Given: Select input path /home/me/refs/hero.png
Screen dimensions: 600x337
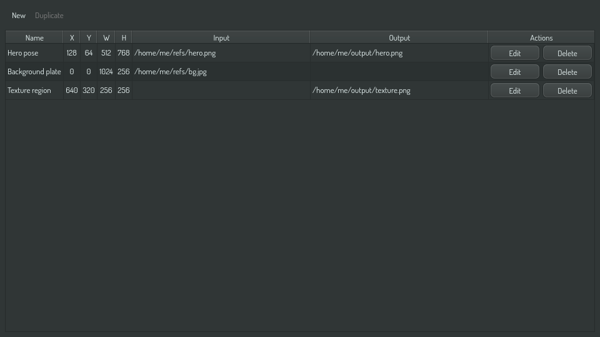Looking at the screenshot, I should point(221,53).
